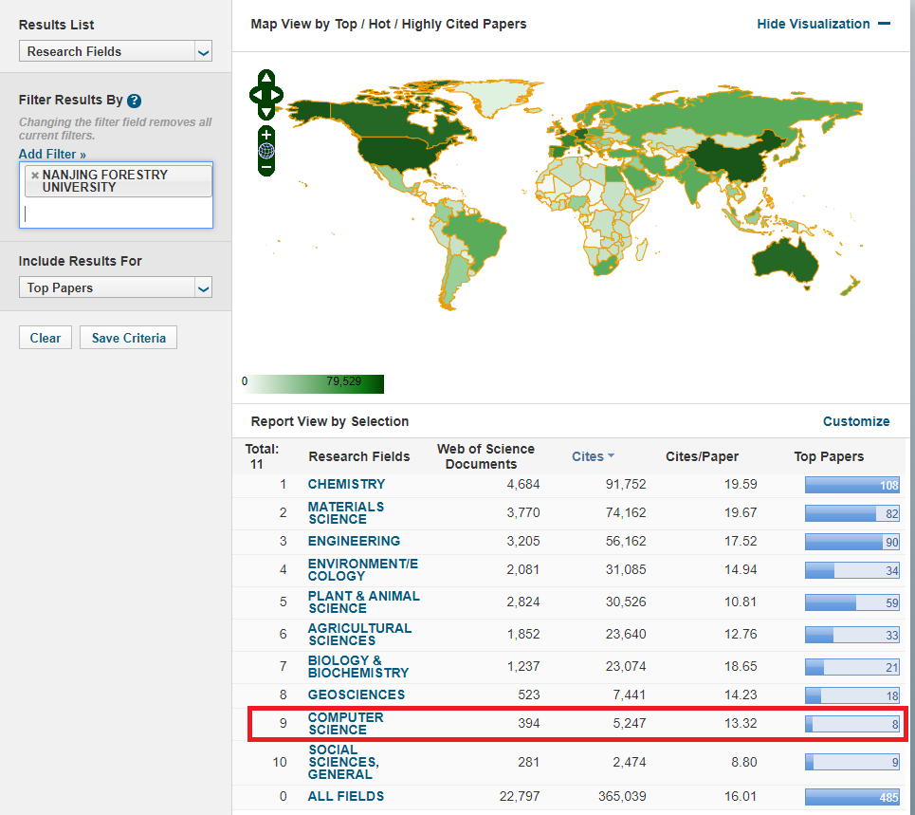
Task: Open the COMPUTER SCIENCE research field
Action: (x=345, y=723)
